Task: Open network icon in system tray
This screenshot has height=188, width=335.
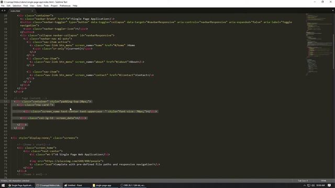Action: tap(309, 185)
